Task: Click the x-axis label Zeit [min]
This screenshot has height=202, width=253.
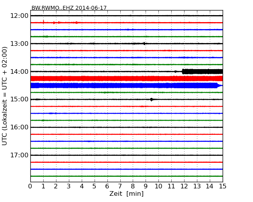Action: 126,193
